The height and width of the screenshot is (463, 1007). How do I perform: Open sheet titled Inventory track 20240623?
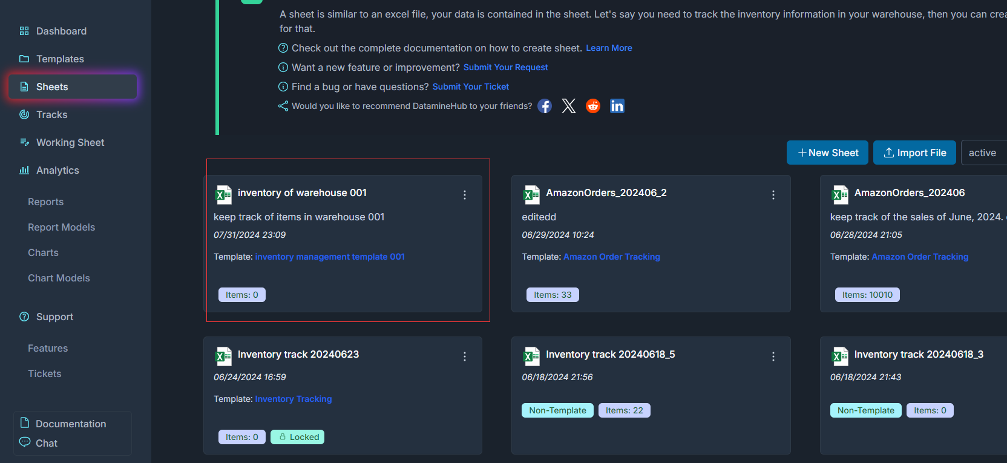coord(298,354)
